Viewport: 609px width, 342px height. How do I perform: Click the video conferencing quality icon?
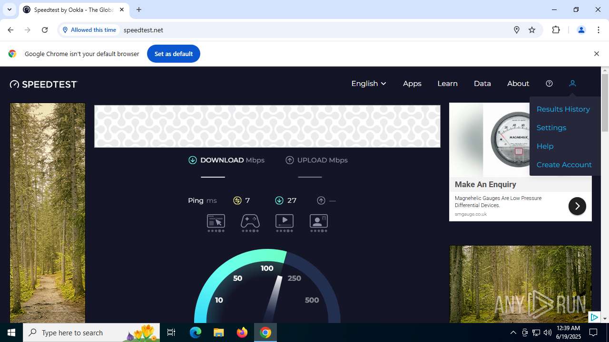pos(319,223)
